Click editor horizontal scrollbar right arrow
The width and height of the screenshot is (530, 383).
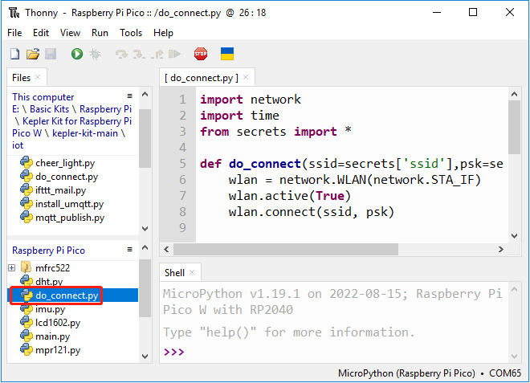pyautogui.click(x=501, y=250)
